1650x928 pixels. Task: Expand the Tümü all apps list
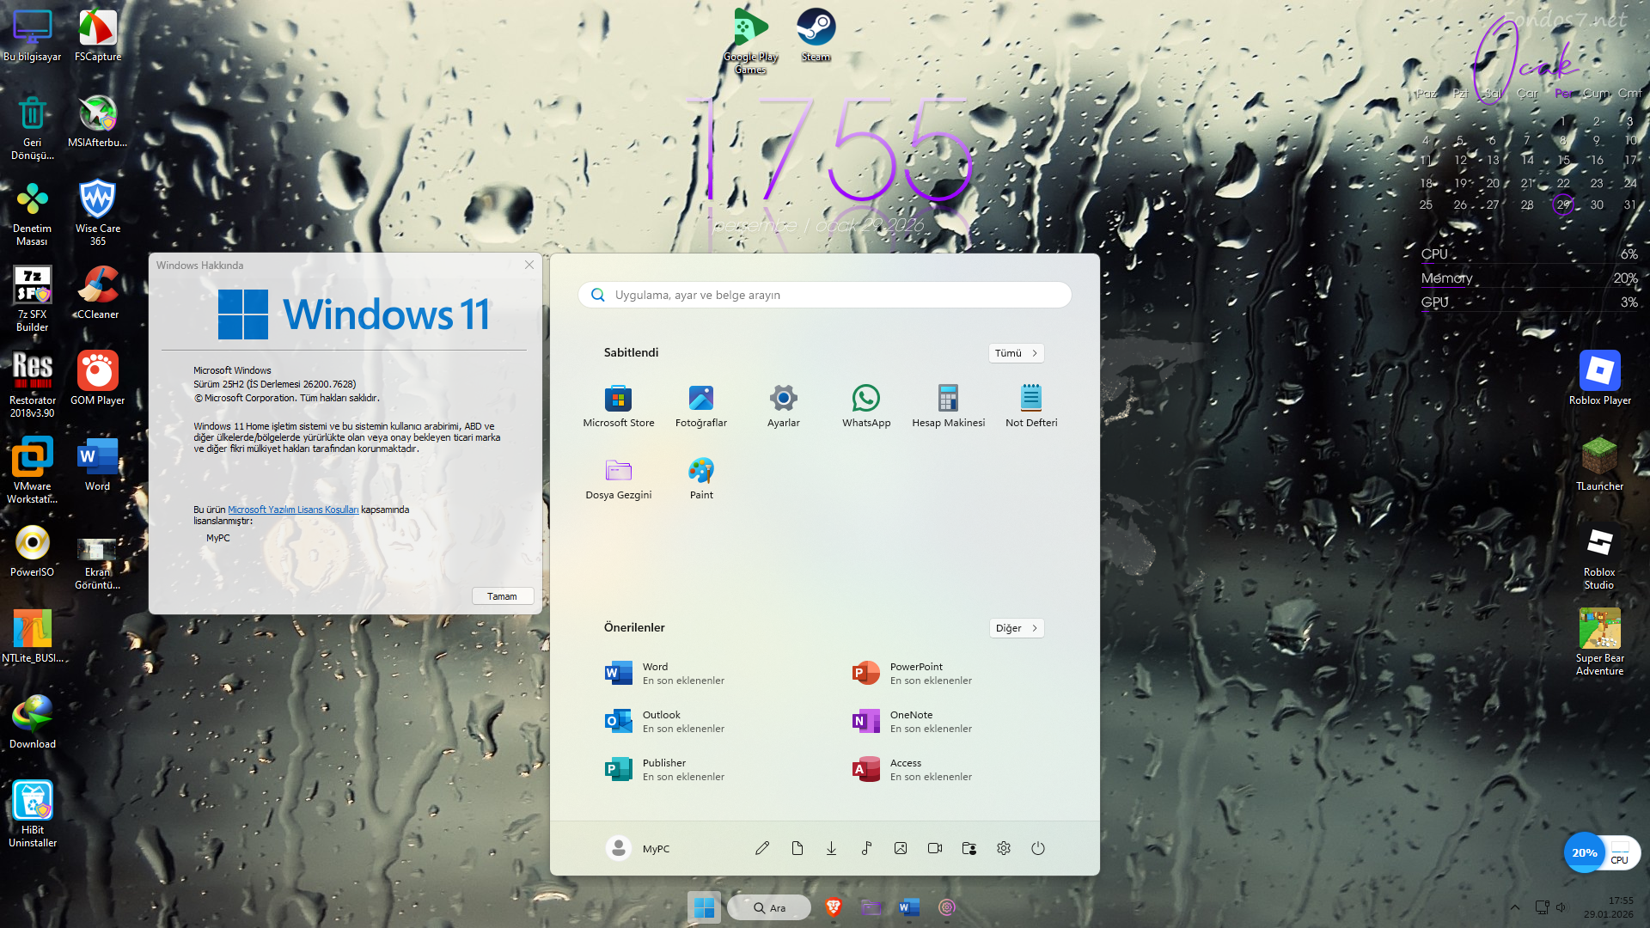click(x=1016, y=353)
